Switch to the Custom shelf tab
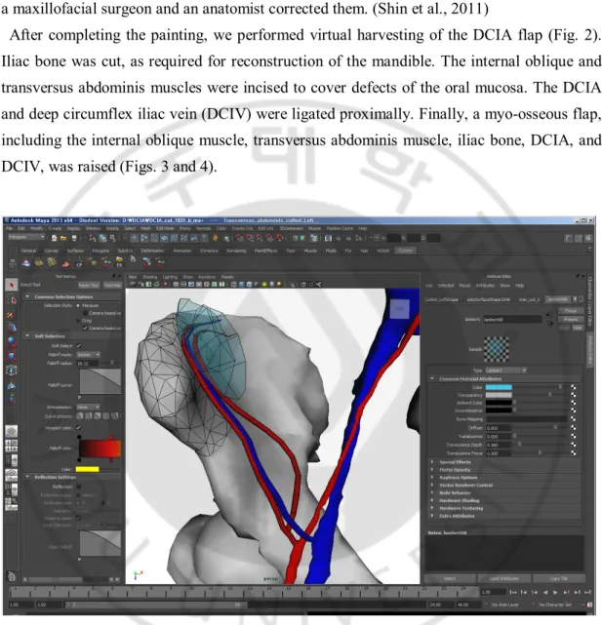The width and height of the screenshot is (602, 625). 405,251
